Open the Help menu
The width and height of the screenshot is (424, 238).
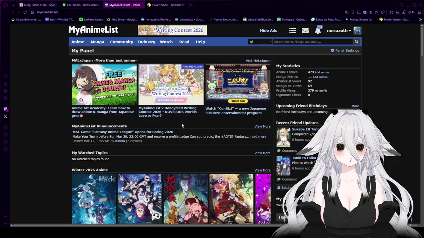click(x=200, y=42)
